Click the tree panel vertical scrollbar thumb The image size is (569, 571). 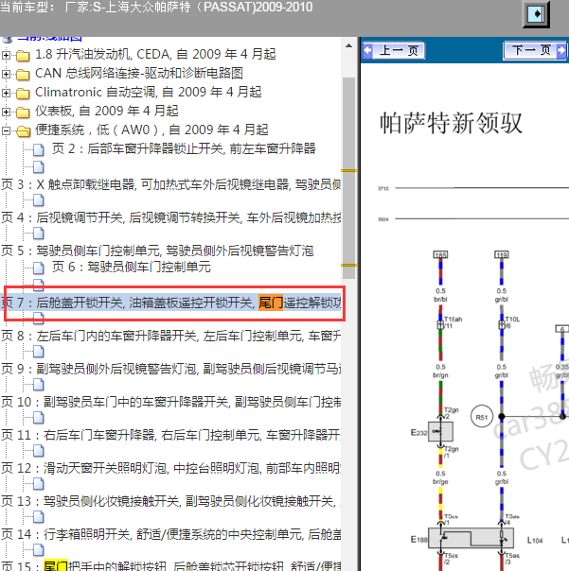(348, 178)
